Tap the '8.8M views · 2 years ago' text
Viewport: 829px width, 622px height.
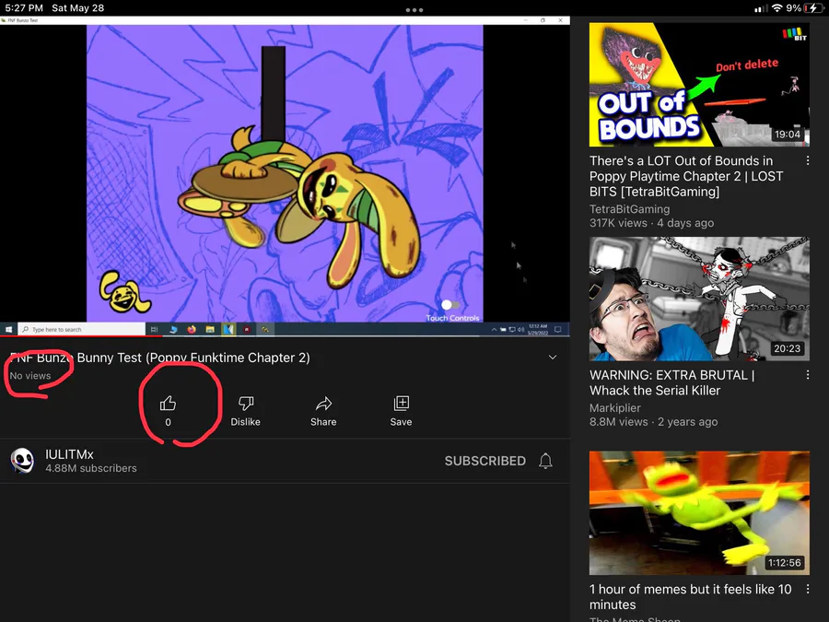(x=653, y=421)
